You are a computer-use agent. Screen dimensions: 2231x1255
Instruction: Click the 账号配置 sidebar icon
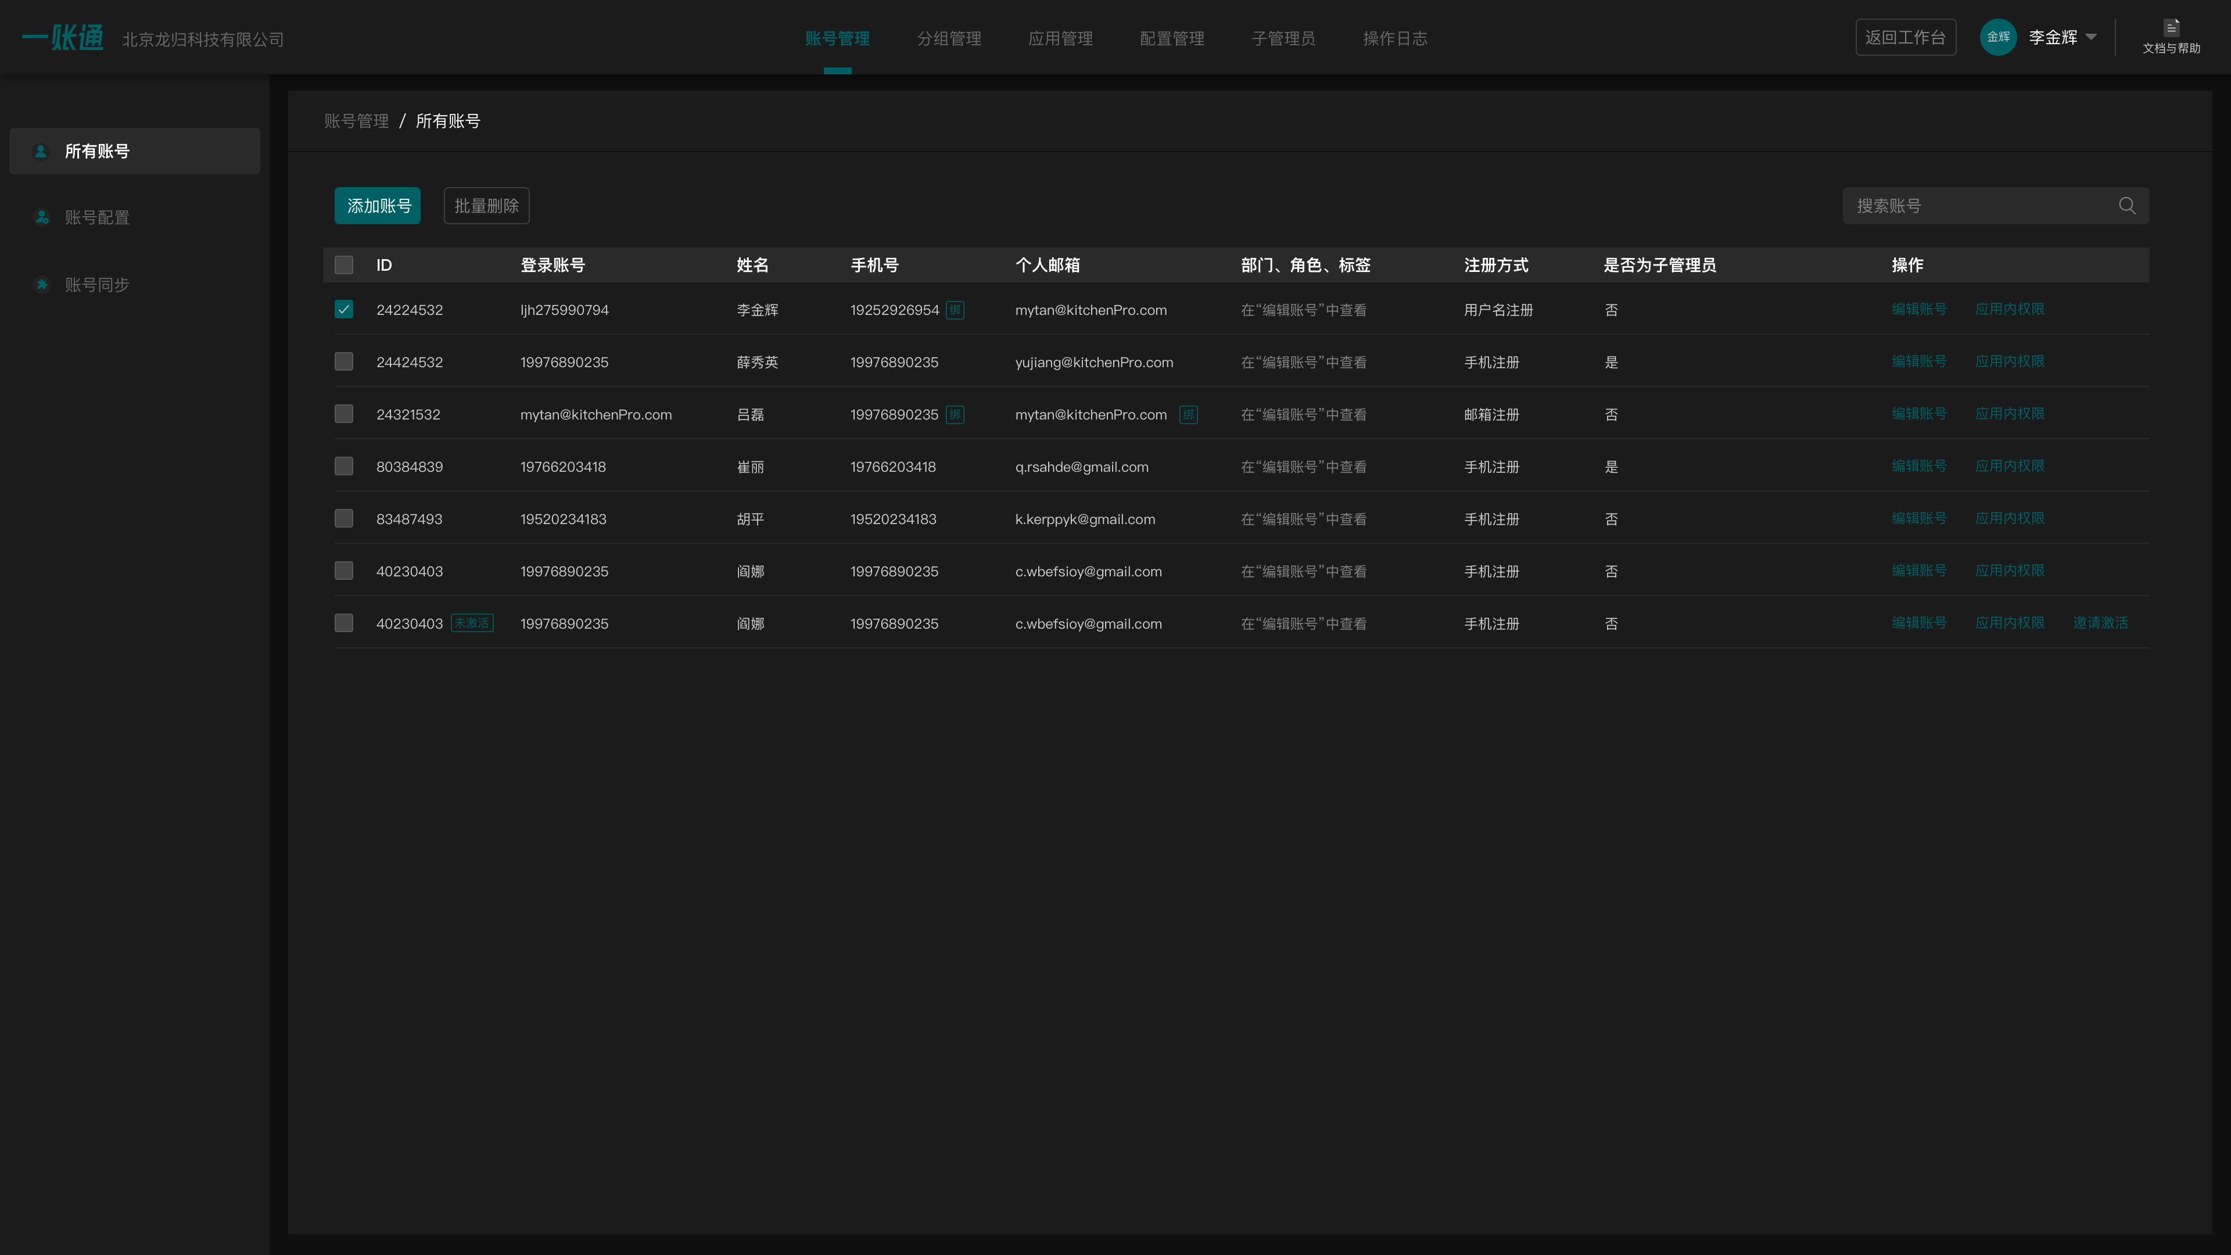click(42, 217)
